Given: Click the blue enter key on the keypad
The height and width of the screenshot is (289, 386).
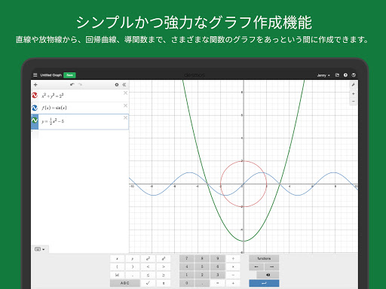Looking at the screenshot, I should (x=264, y=283).
